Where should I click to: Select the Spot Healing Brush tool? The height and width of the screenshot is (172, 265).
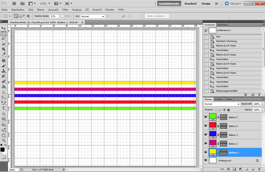pyautogui.click(x=4, y=60)
